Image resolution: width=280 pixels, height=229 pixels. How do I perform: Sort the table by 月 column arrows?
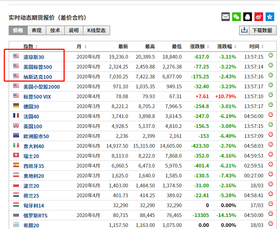coord(85,47)
